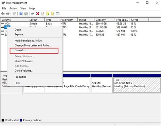The image size is (161, 126).
Task: Open the View menu
Action: pos(23,8)
